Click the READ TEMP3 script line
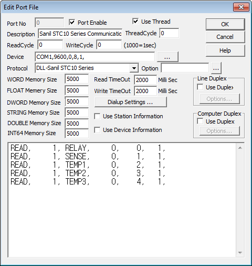Screen dimensions: 252x266 88,181
